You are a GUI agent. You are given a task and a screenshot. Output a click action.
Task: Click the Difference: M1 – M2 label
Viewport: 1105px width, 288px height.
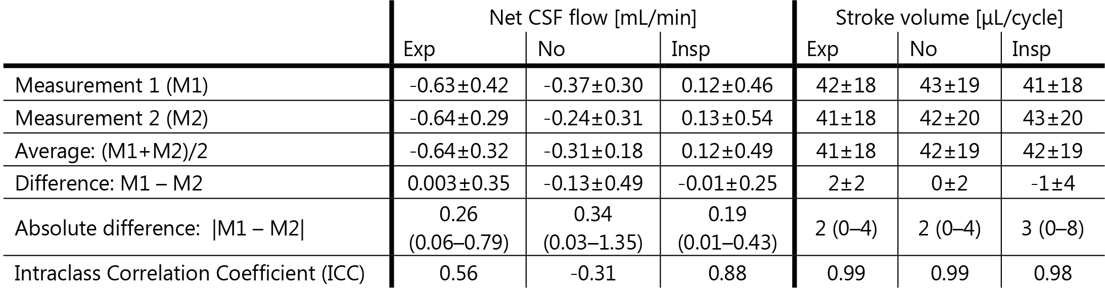click(x=109, y=183)
